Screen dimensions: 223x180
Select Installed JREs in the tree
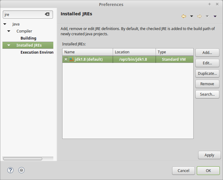pyautogui.click(x=29, y=45)
